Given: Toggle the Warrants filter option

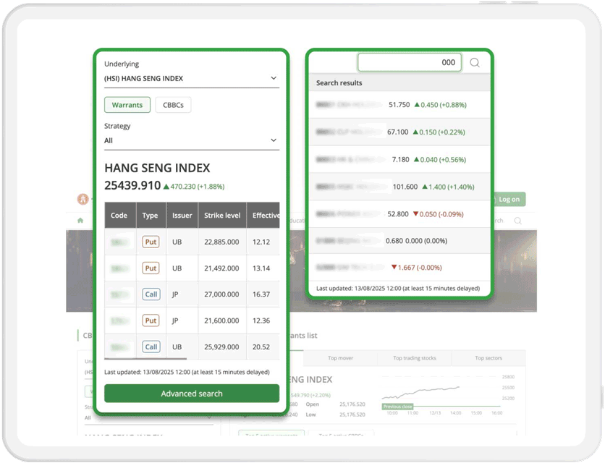Looking at the screenshot, I should pos(127,105).
